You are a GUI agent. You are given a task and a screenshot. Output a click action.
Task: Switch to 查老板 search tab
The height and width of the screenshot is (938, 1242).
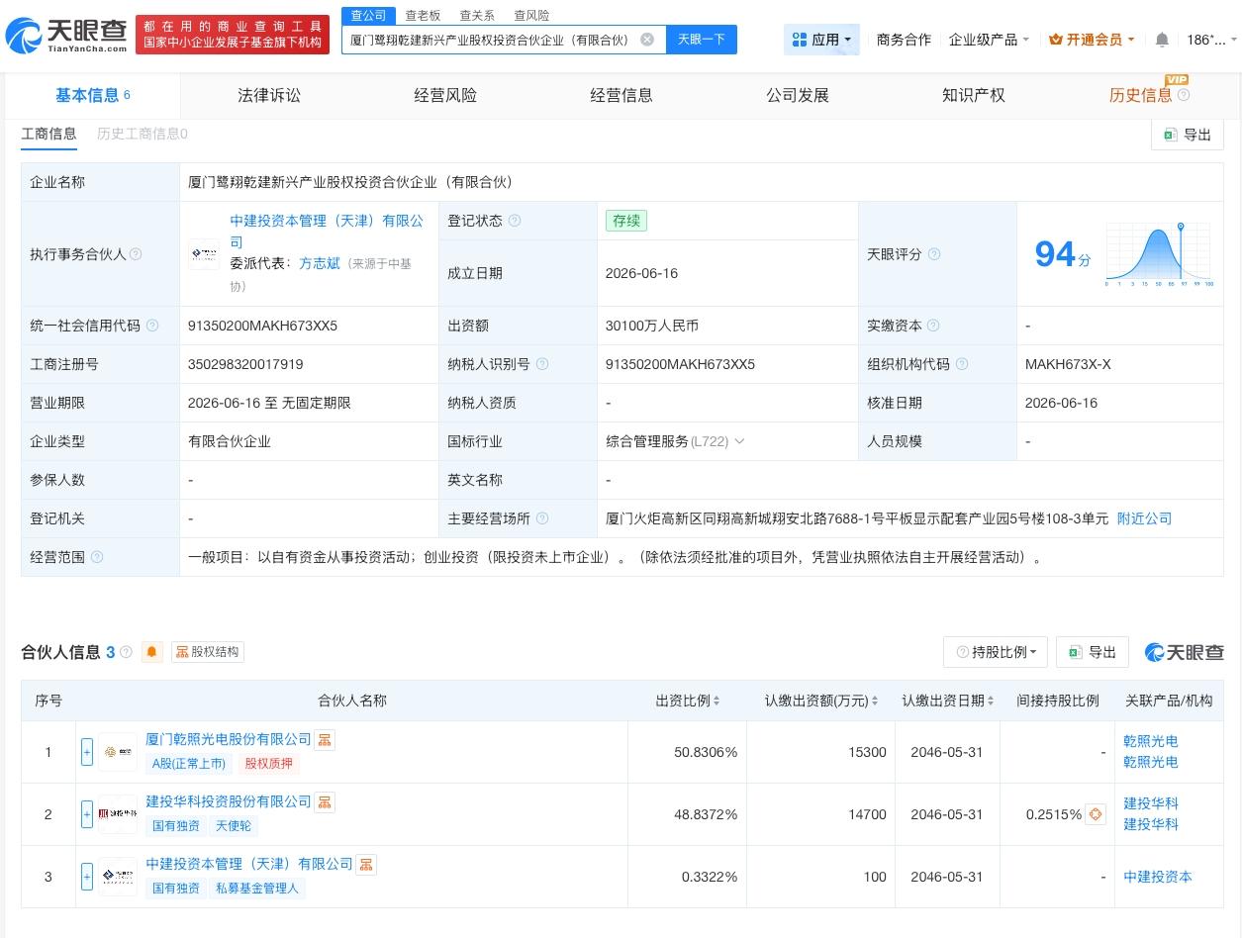(423, 16)
